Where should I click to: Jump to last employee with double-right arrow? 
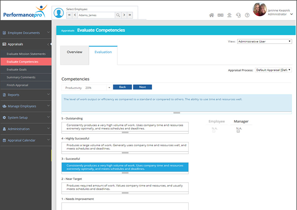pos(130,15)
